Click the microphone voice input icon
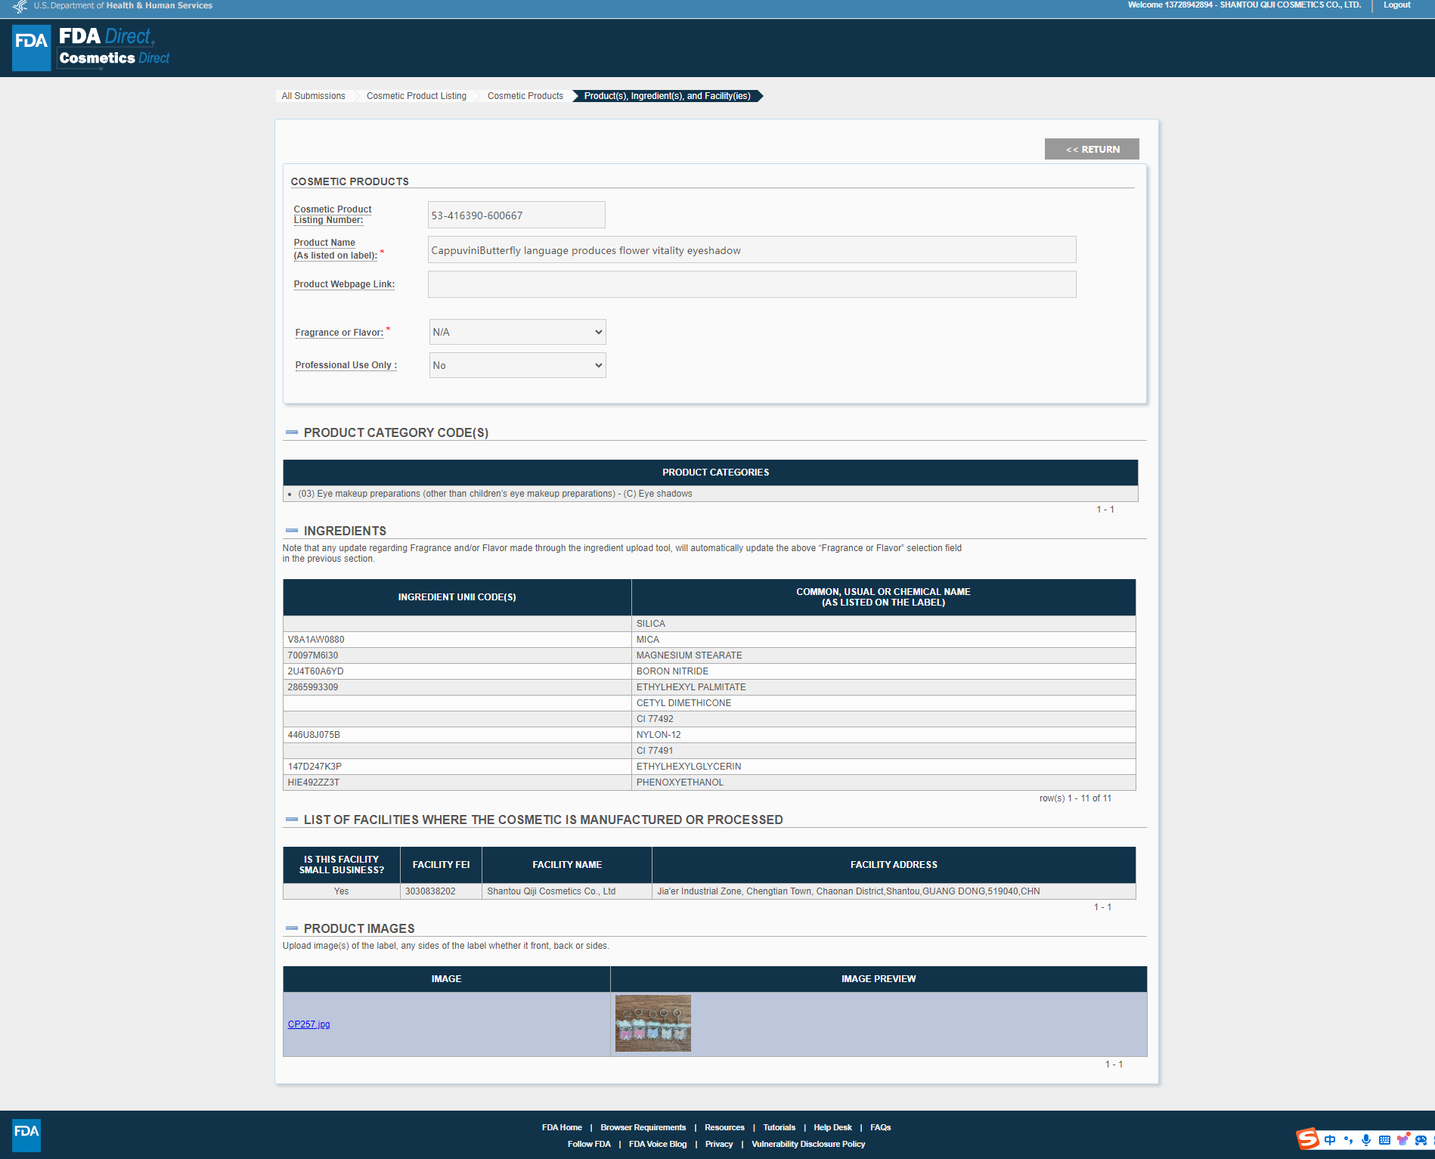Viewport: 1435px width, 1159px height. pos(1366,1140)
